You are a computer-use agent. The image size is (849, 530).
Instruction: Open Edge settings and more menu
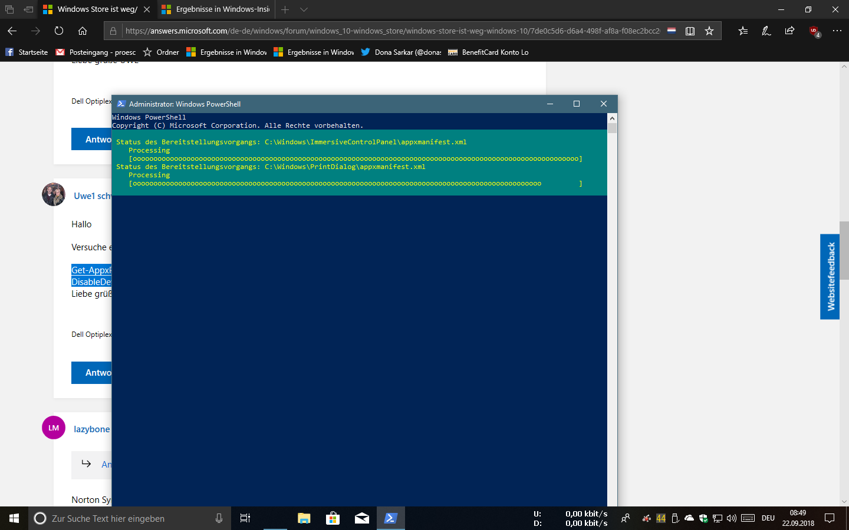tap(837, 31)
